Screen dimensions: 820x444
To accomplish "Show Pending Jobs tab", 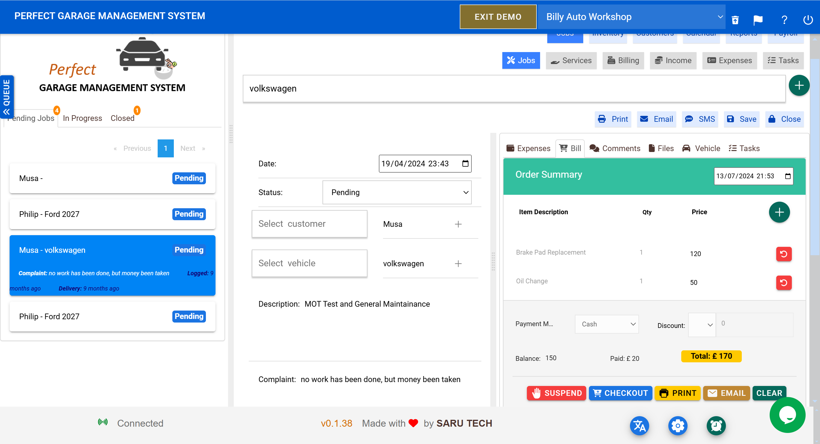I will [31, 118].
